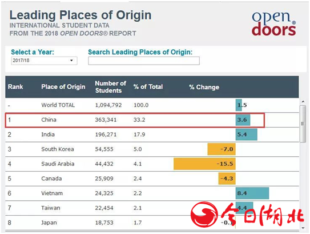The height and width of the screenshot is (234, 310).
Task: Click the red swirl watermark logo
Action: 204,215
